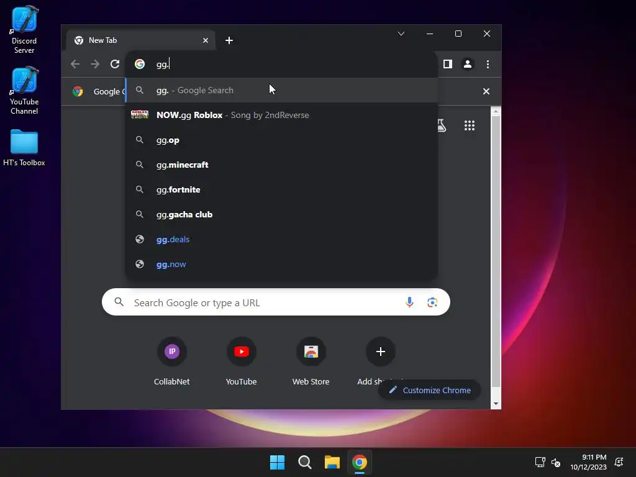The height and width of the screenshot is (477, 636).
Task: Choose the gg.minecraft suggestion
Action: pos(281,165)
